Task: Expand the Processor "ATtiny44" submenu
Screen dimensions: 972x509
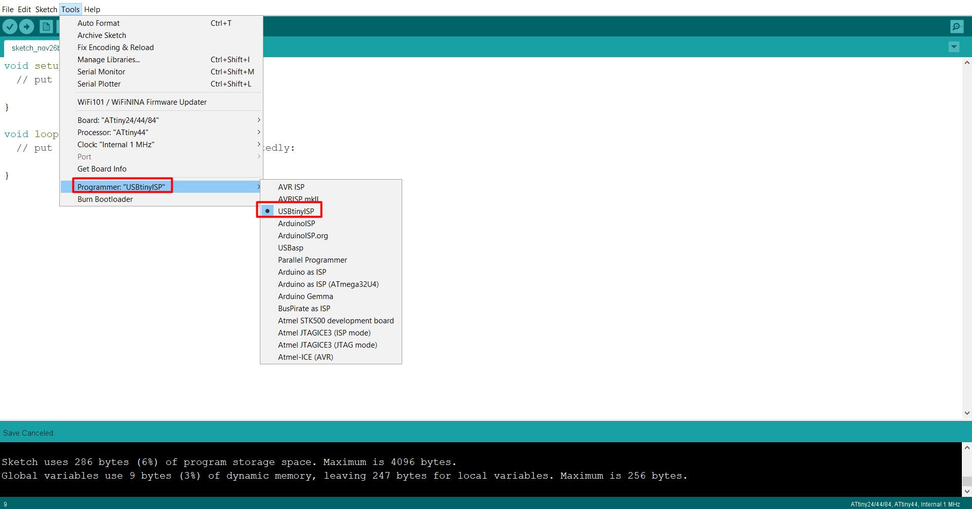Action: [x=162, y=133]
